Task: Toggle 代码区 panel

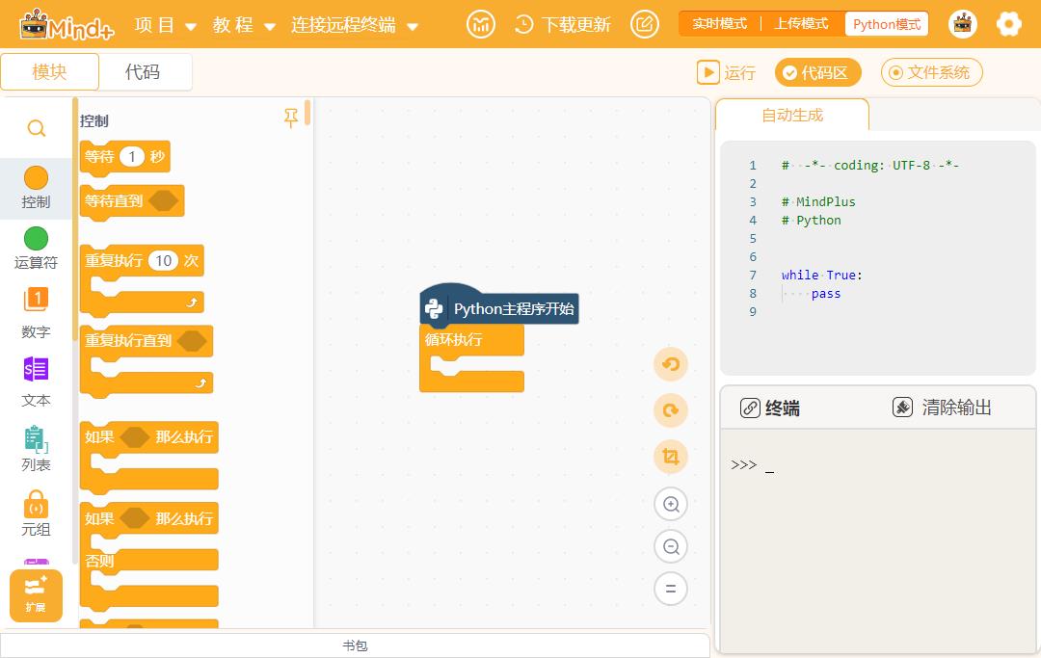Action: click(x=817, y=72)
